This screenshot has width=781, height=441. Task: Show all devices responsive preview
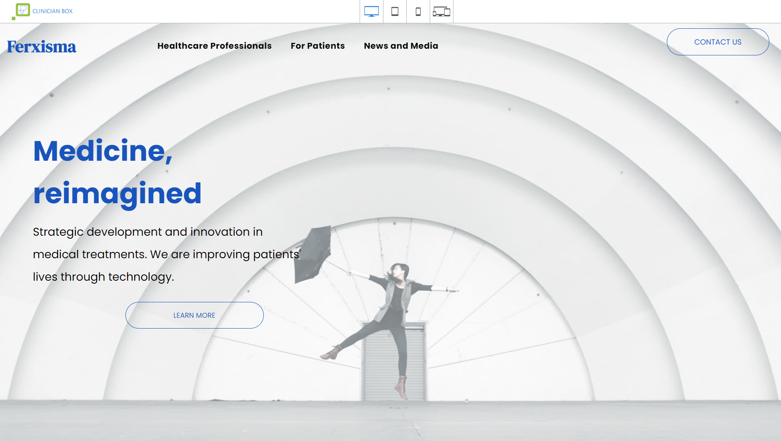pos(441,11)
